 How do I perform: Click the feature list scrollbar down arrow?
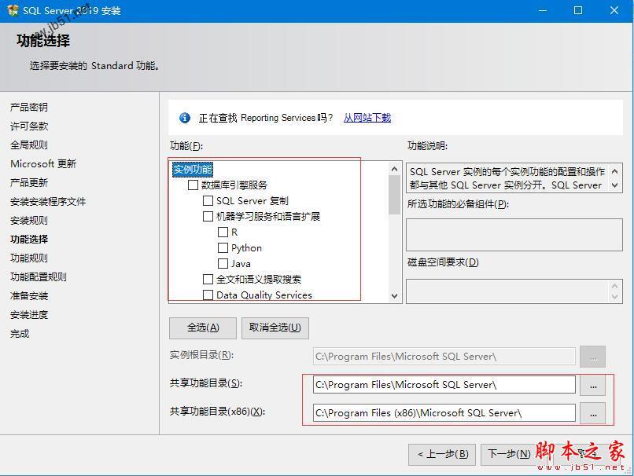tap(394, 296)
